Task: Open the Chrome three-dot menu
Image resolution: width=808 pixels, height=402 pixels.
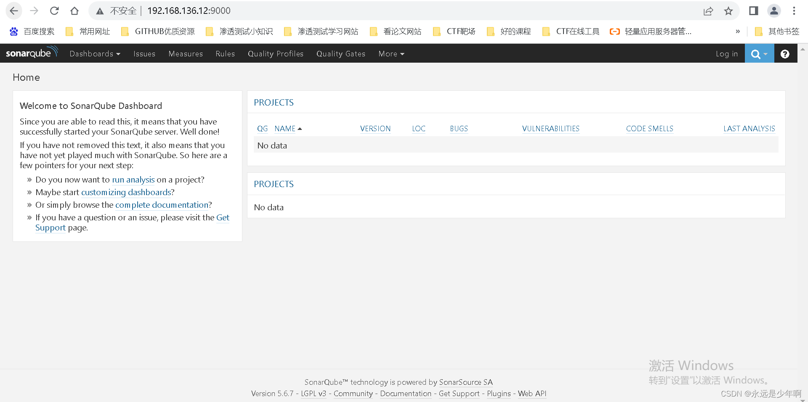Action: coord(794,11)
